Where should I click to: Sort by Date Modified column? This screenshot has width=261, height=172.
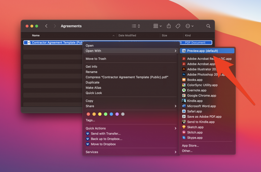pos(127,35)
